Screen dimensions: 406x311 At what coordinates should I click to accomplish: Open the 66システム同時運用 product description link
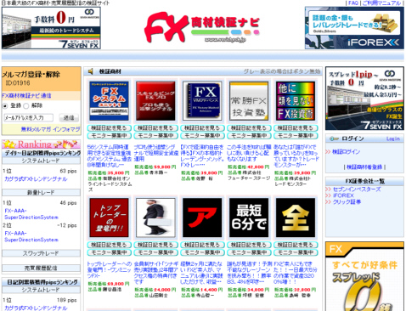(109, 155)
